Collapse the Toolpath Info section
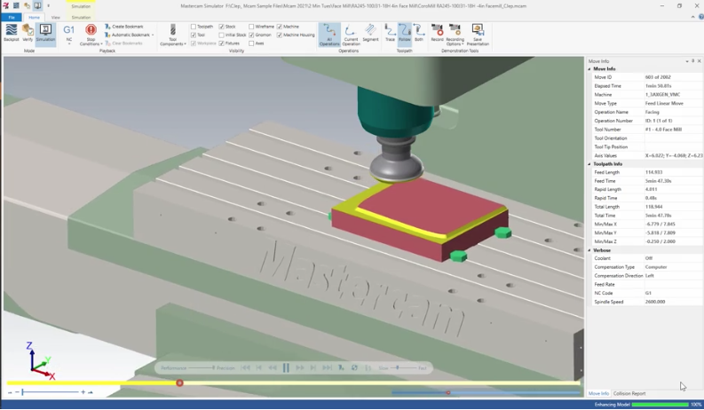704x410 pixels. pyautogui.click(x=589, y=164)
